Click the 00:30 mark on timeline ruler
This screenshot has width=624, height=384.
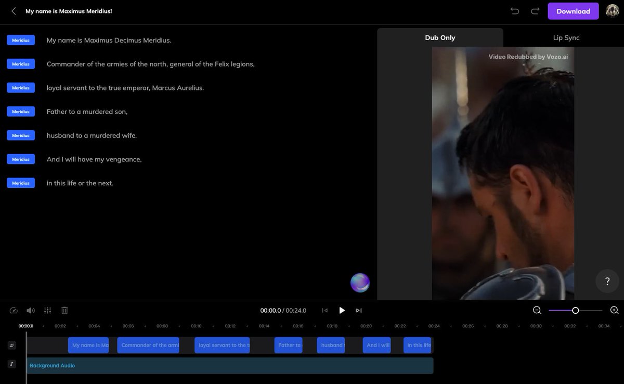click(536, 326)
